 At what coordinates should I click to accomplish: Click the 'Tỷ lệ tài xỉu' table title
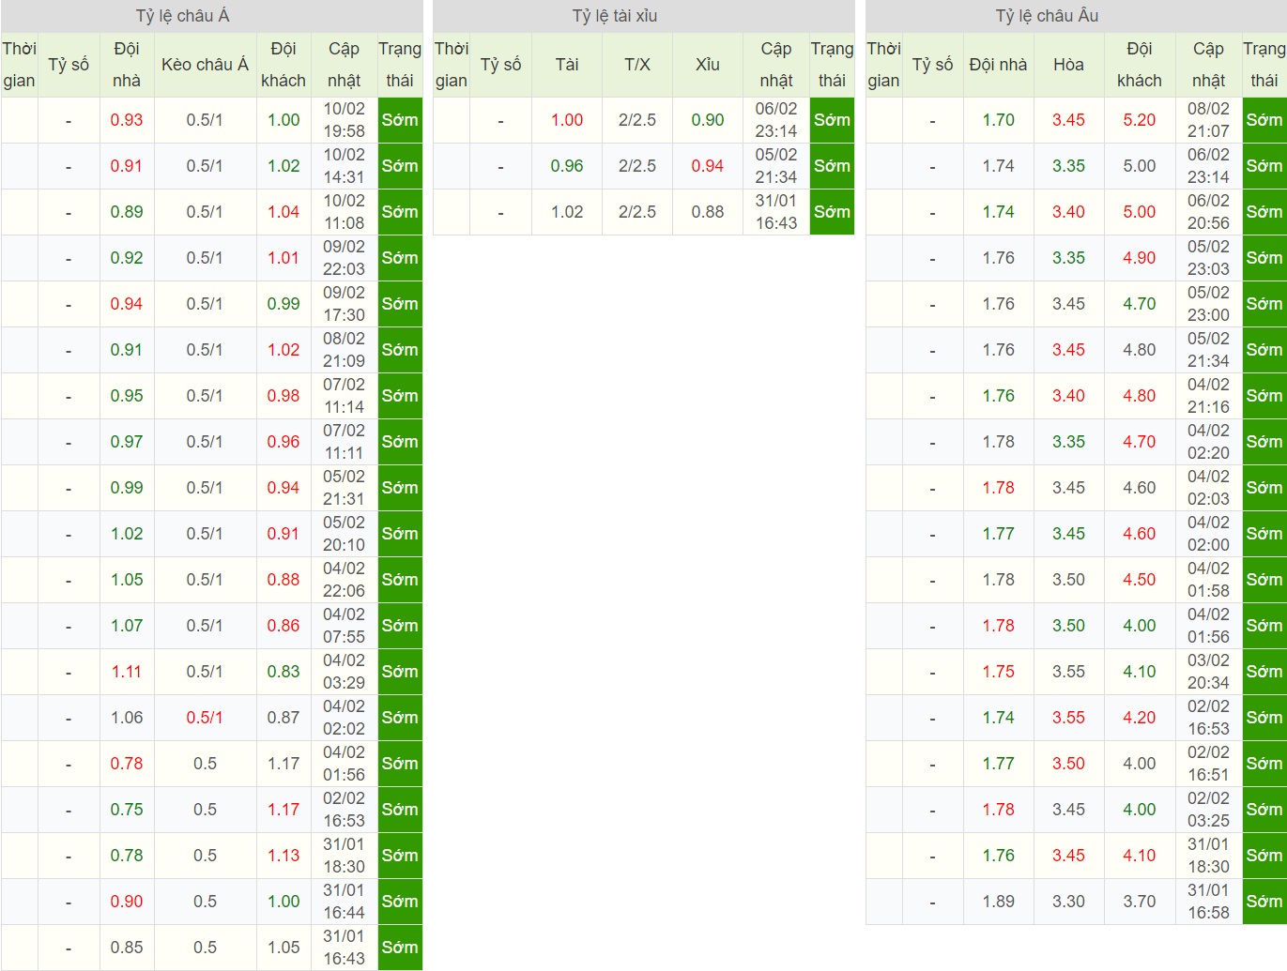[x=615, y=16]
